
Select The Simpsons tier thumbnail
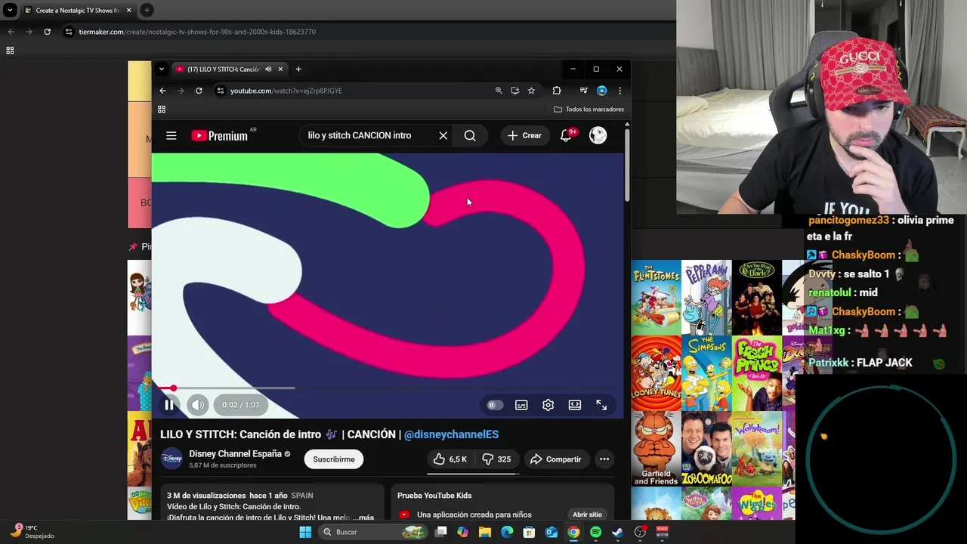[706, 372]
